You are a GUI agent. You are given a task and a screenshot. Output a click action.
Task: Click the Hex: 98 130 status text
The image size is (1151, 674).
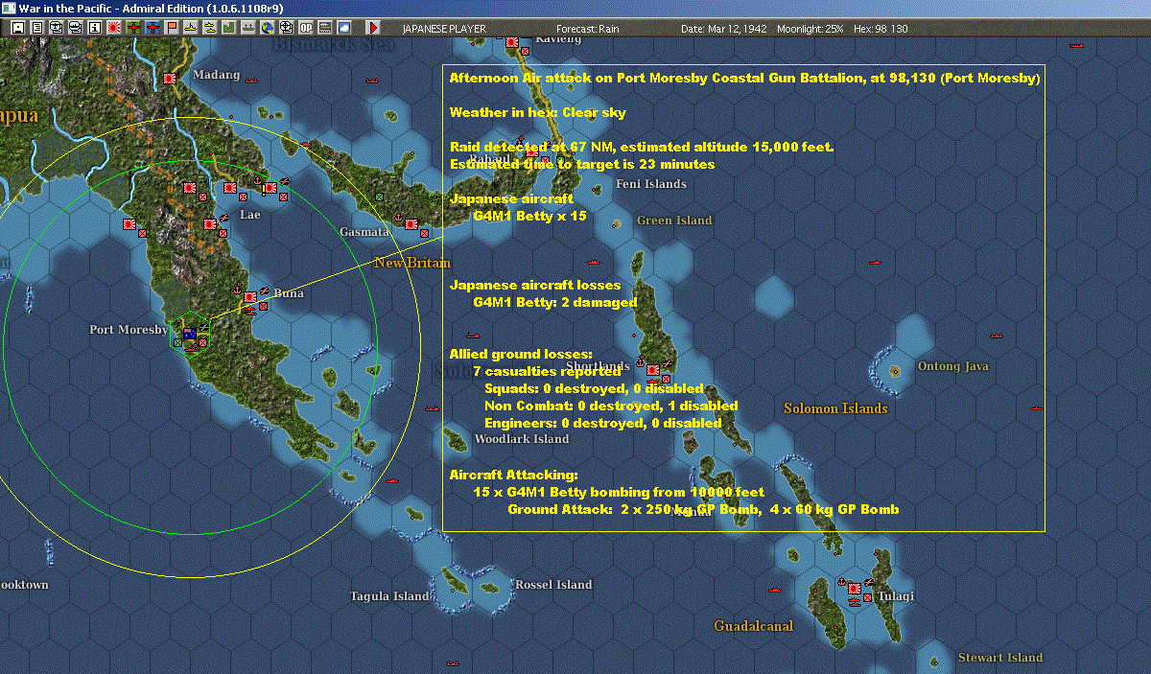[x=879, y=29]
